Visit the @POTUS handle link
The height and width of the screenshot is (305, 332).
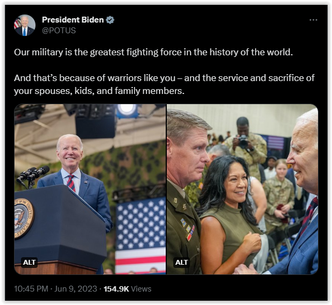pyautogui.click(x=59, y=31)
